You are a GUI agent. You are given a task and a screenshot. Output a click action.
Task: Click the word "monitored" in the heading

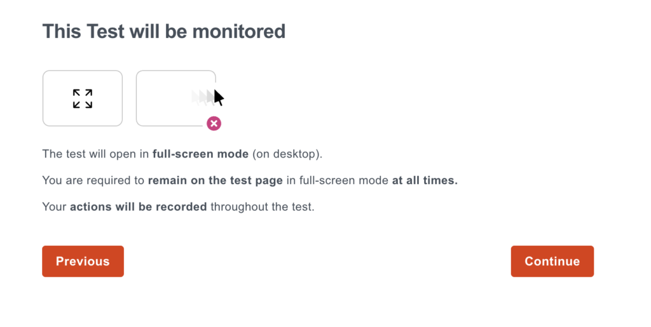239,32
